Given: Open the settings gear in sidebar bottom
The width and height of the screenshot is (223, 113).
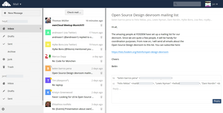Looking at the screenshot, I should click(3, 109).
